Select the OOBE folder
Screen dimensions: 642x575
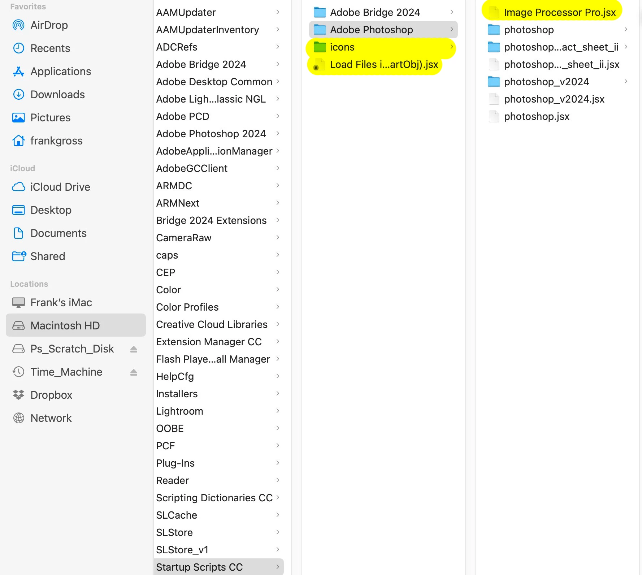tap(218, 428)
